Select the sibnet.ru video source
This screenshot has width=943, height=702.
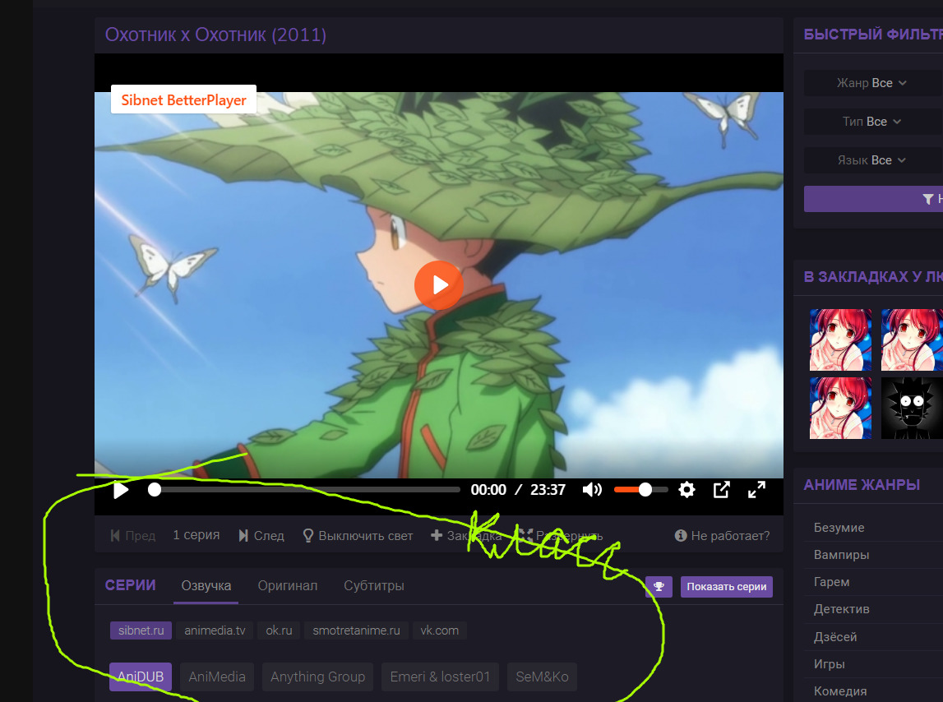141,630
